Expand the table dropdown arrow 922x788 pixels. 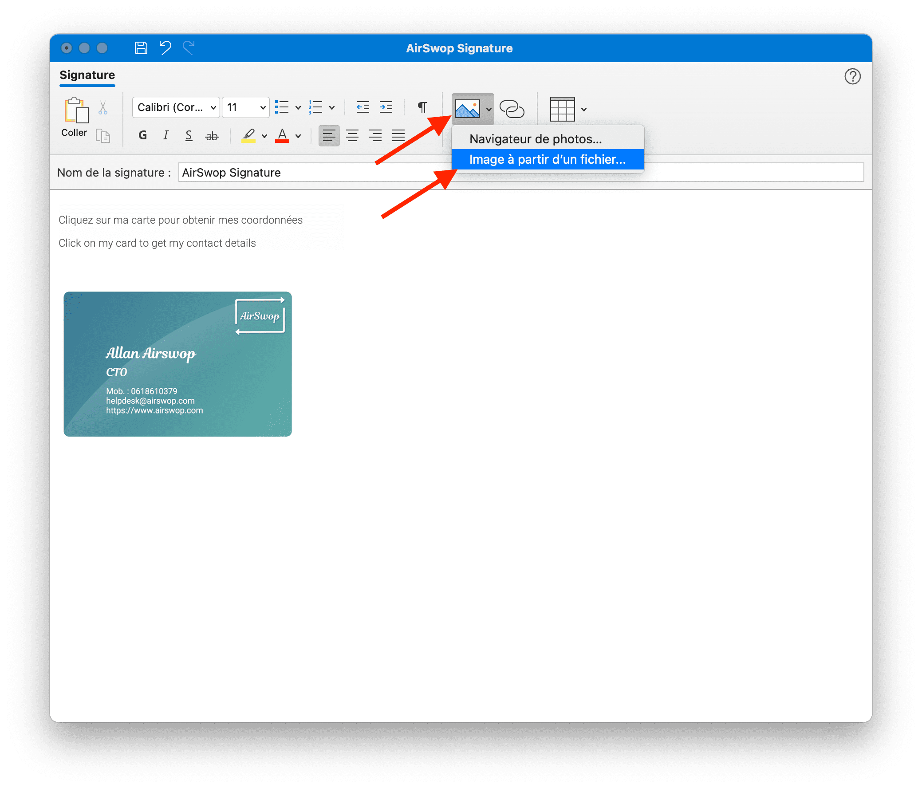(x=584, y=110)
